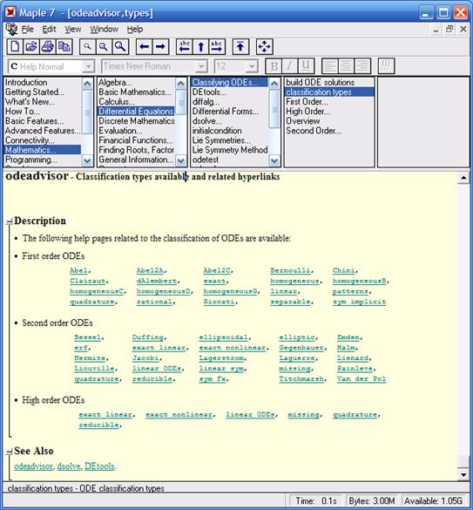Open the Bernoulli hyperlink

(290, 270)
